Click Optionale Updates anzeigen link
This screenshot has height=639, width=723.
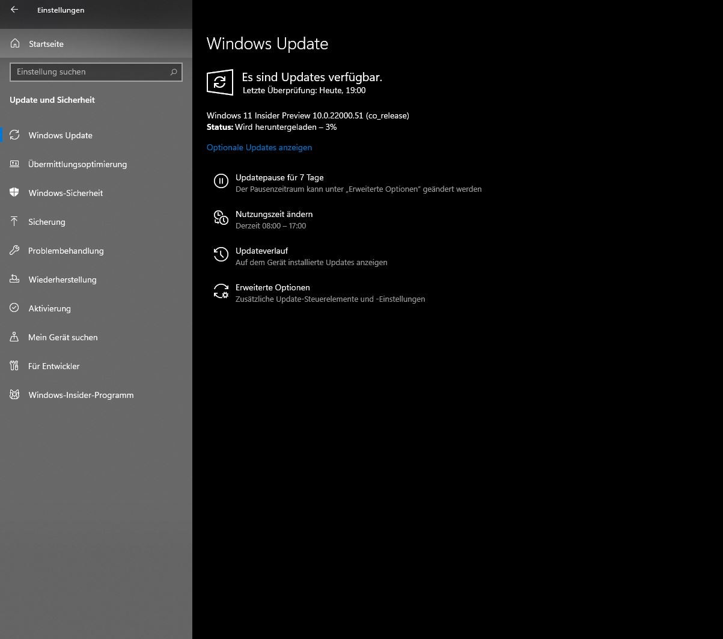259,147
